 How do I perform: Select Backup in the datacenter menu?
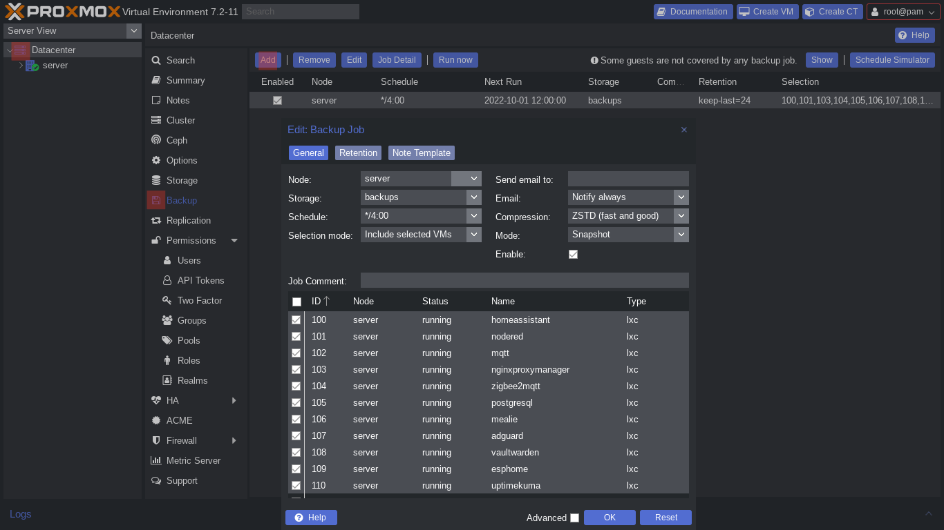click(181, 200)
